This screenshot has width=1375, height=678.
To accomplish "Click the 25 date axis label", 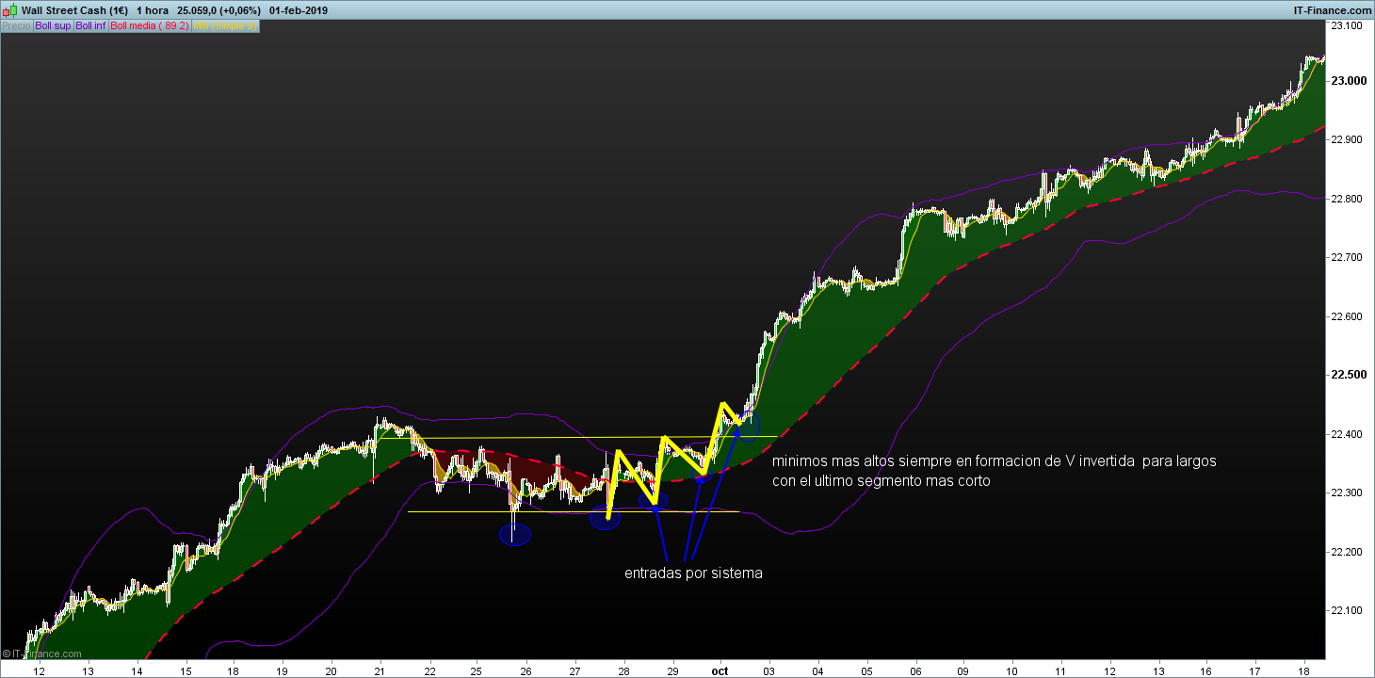I will pyautogui.click(x=476, y=670).
